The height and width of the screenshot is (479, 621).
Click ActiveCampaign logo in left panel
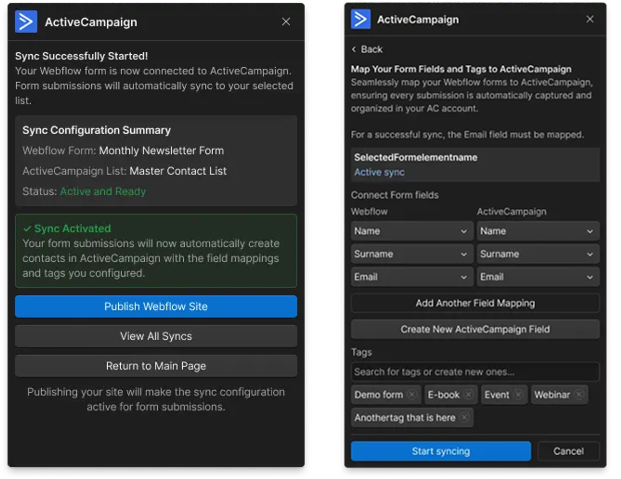tap(26, 22)
